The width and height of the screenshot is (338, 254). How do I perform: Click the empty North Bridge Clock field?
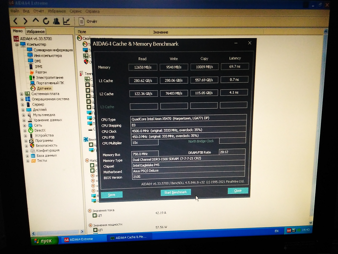point(232,141)
